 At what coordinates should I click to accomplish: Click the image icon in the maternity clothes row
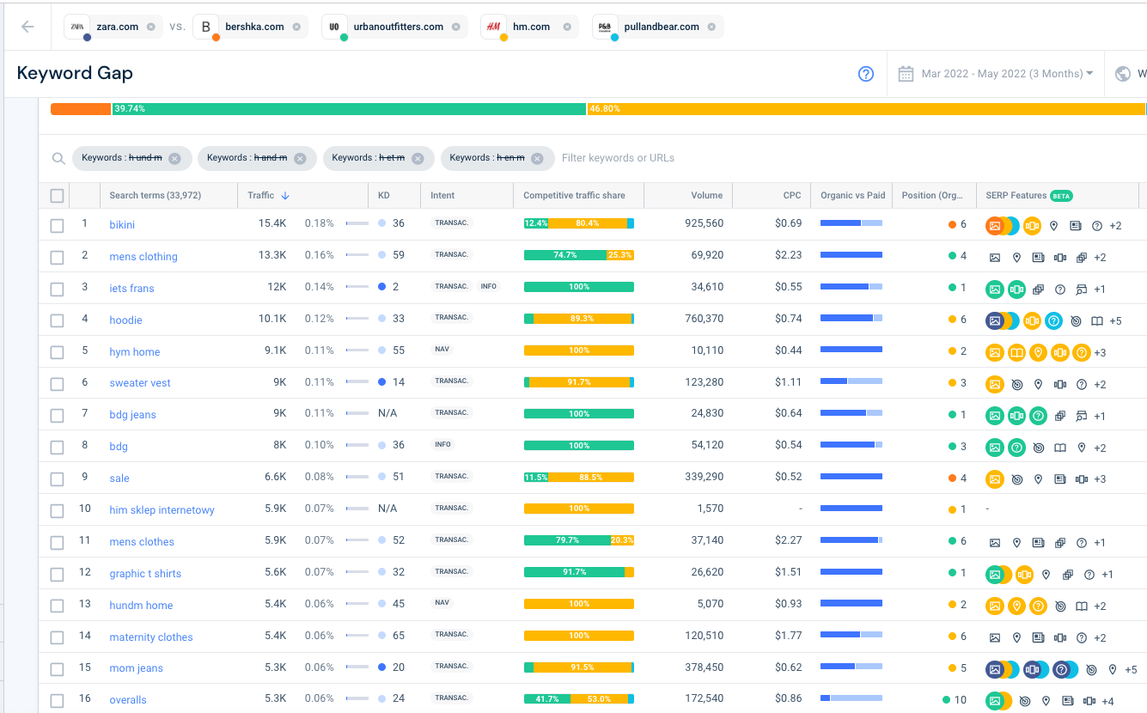tap(995, 638)
